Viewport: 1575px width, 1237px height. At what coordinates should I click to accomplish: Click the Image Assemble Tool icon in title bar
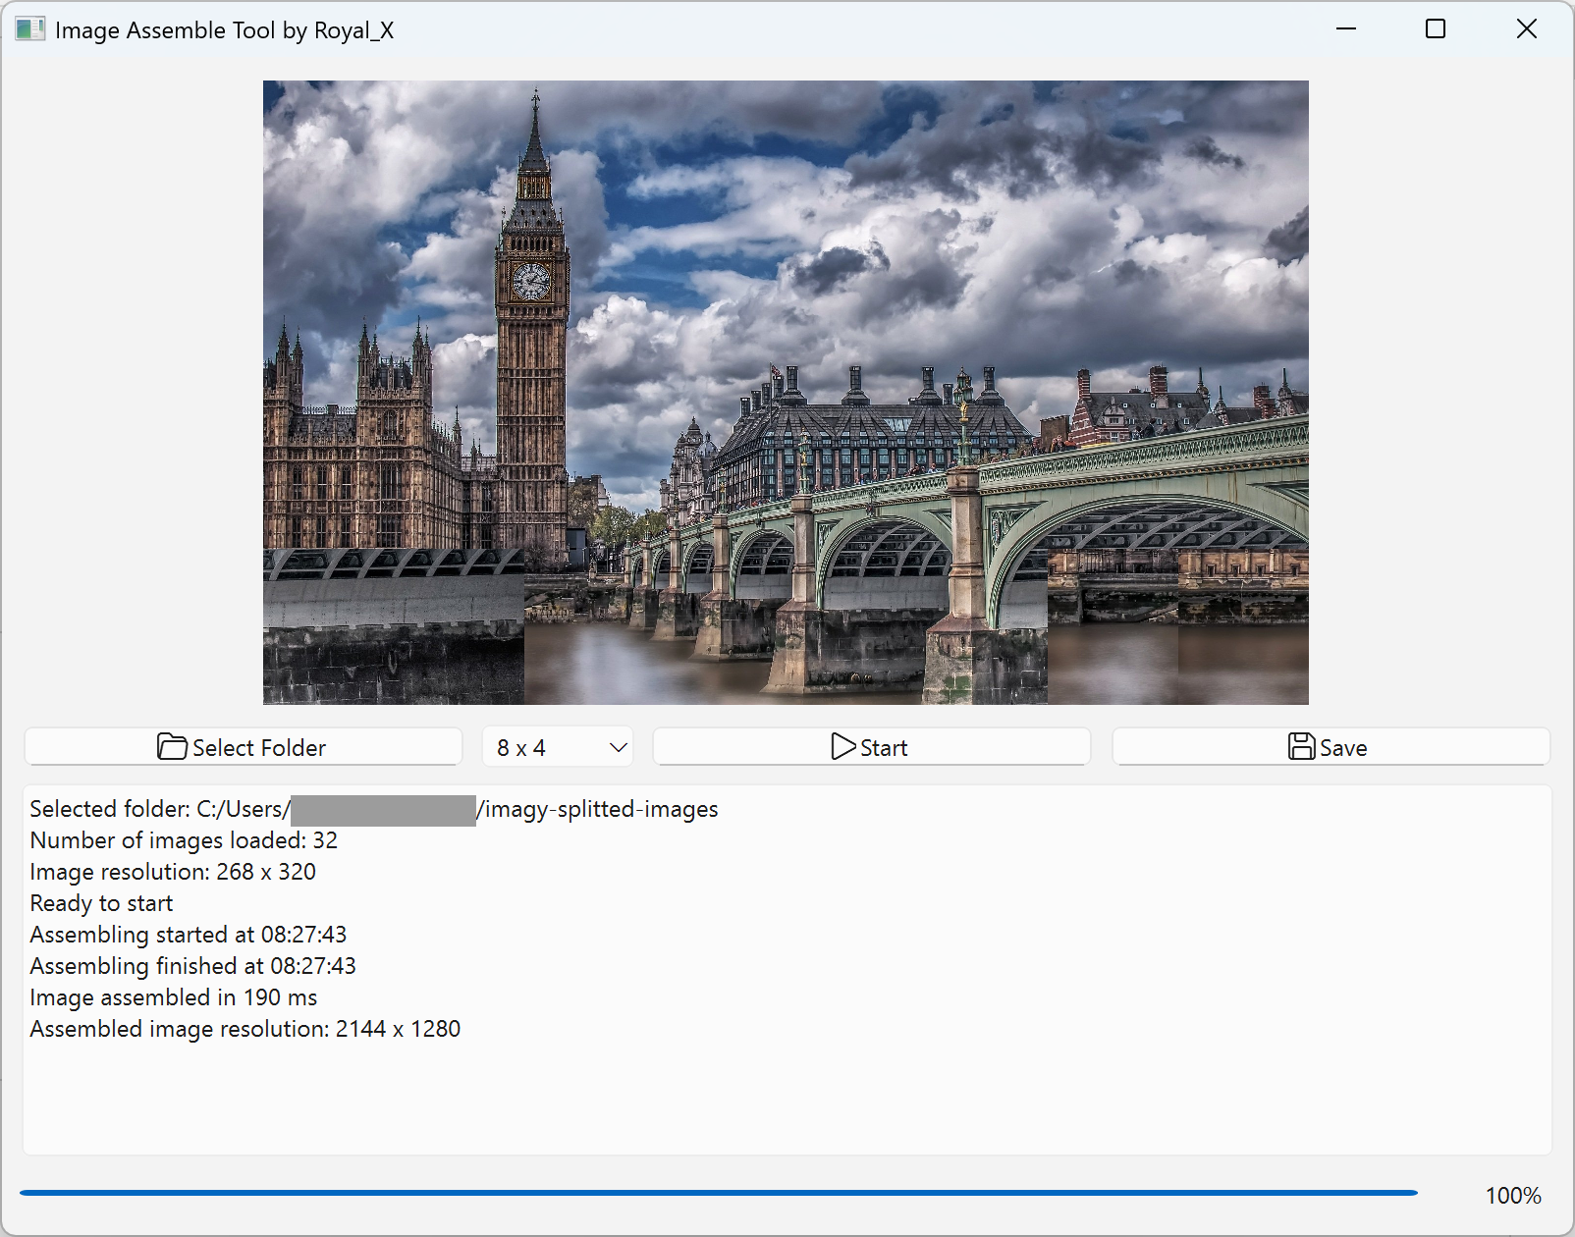(x=29, y=29)
